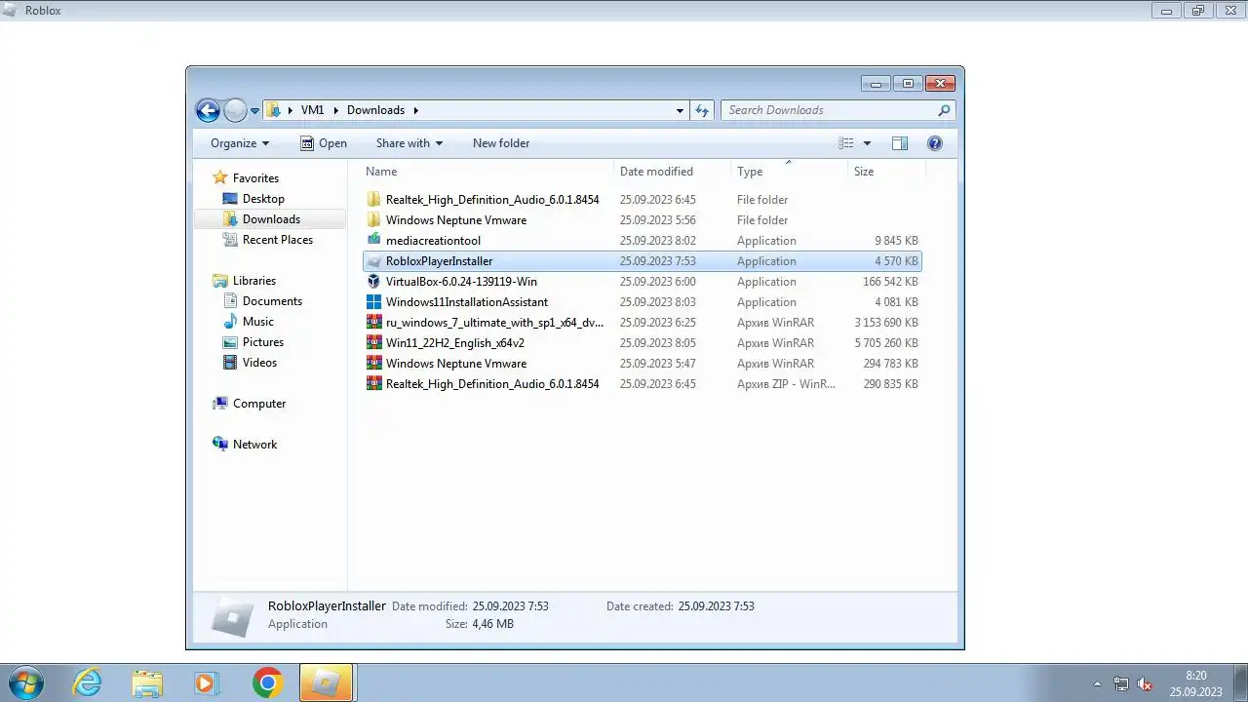Screen dimensions: 1248x702
Task: Open the Windows Start button
Action: [25, 682]
